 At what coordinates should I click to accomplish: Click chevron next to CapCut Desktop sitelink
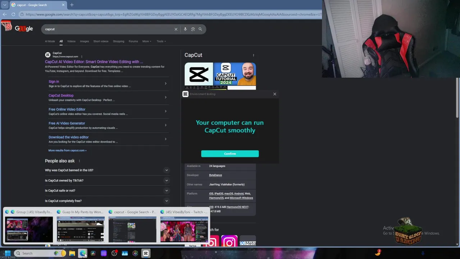(x=166, y=97)
